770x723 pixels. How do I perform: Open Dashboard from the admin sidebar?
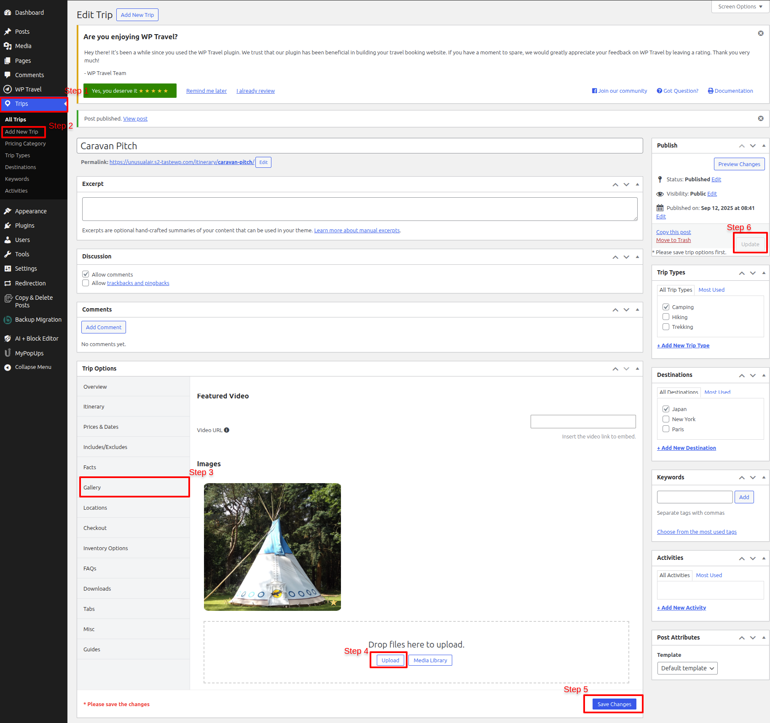(29, 13)
